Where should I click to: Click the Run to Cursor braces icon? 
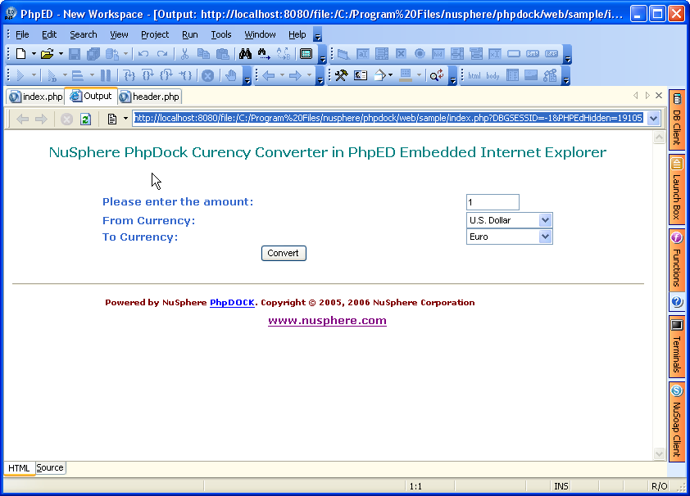click(x=185, y=75)
